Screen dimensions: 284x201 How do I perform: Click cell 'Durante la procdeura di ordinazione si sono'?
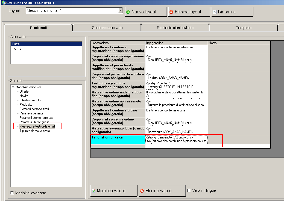(177, 103)
